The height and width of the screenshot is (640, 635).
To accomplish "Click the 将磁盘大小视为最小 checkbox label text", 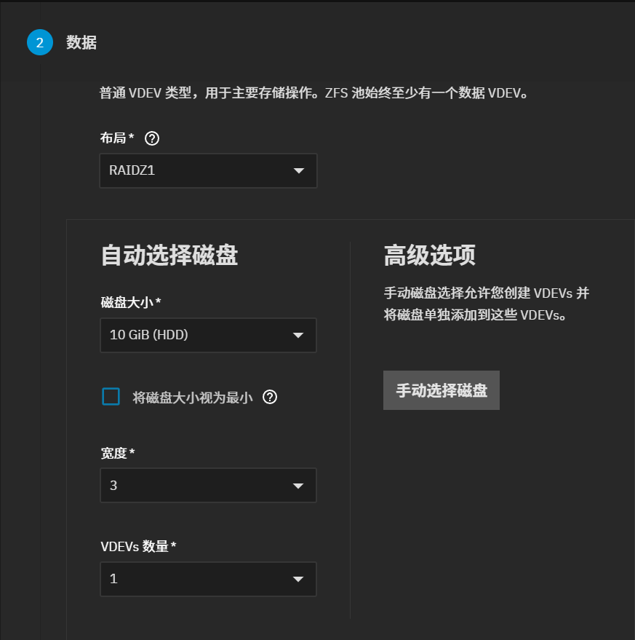I will tap(192, 398).
